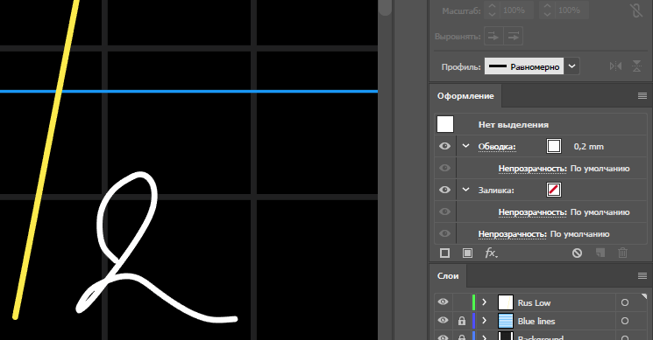
Task: Open the fill Непрозрачность link
Action: tap(533, 212)
